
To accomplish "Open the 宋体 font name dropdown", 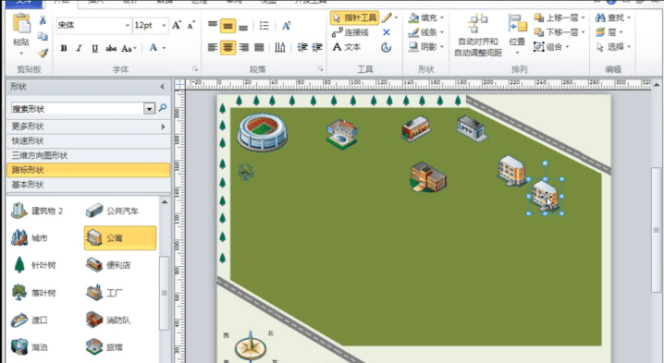I will pyautogui.click(x=127, y=25).
